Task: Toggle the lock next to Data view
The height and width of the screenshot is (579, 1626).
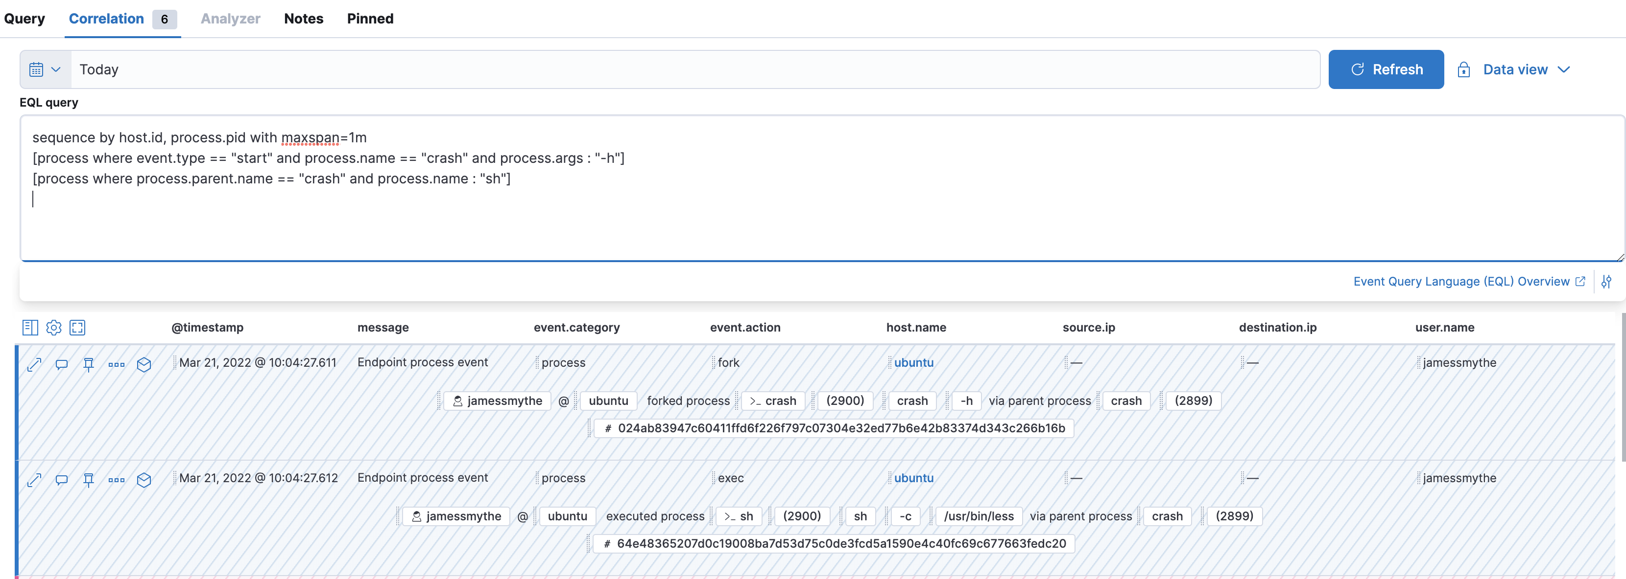Action: pyautogui.click(x=1464, y=69)
